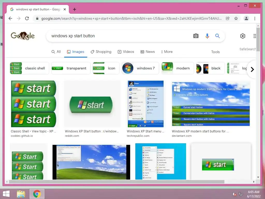This screenshot has height=199, width=265.
Task: Filter by the 'windows 7' chip
Action: [140, 68]
